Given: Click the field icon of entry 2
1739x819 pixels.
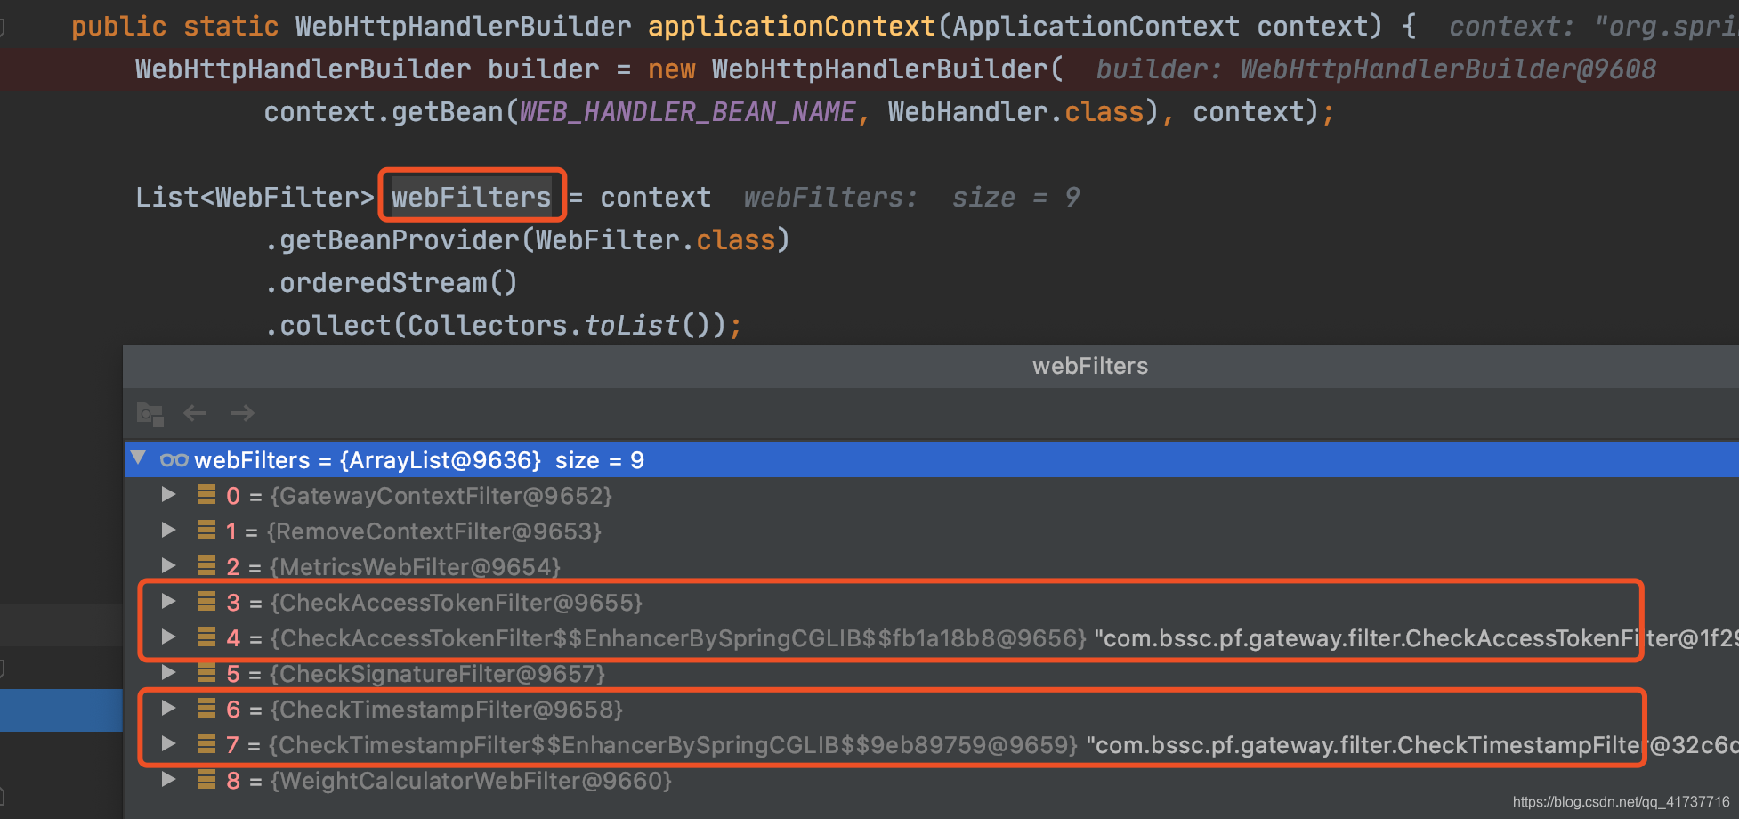Looking at the screenshot, I should [206, 565].
